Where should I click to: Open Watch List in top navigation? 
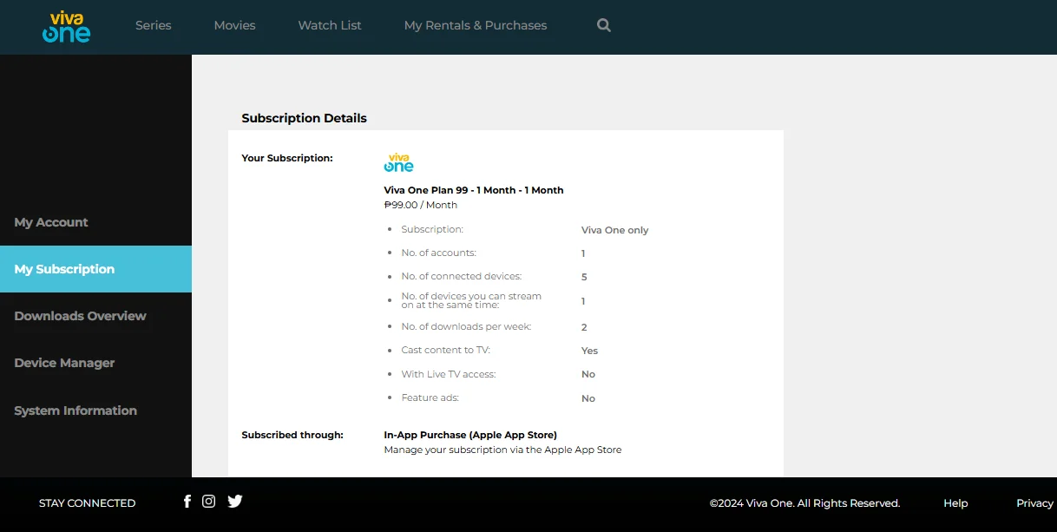(330, 25)
